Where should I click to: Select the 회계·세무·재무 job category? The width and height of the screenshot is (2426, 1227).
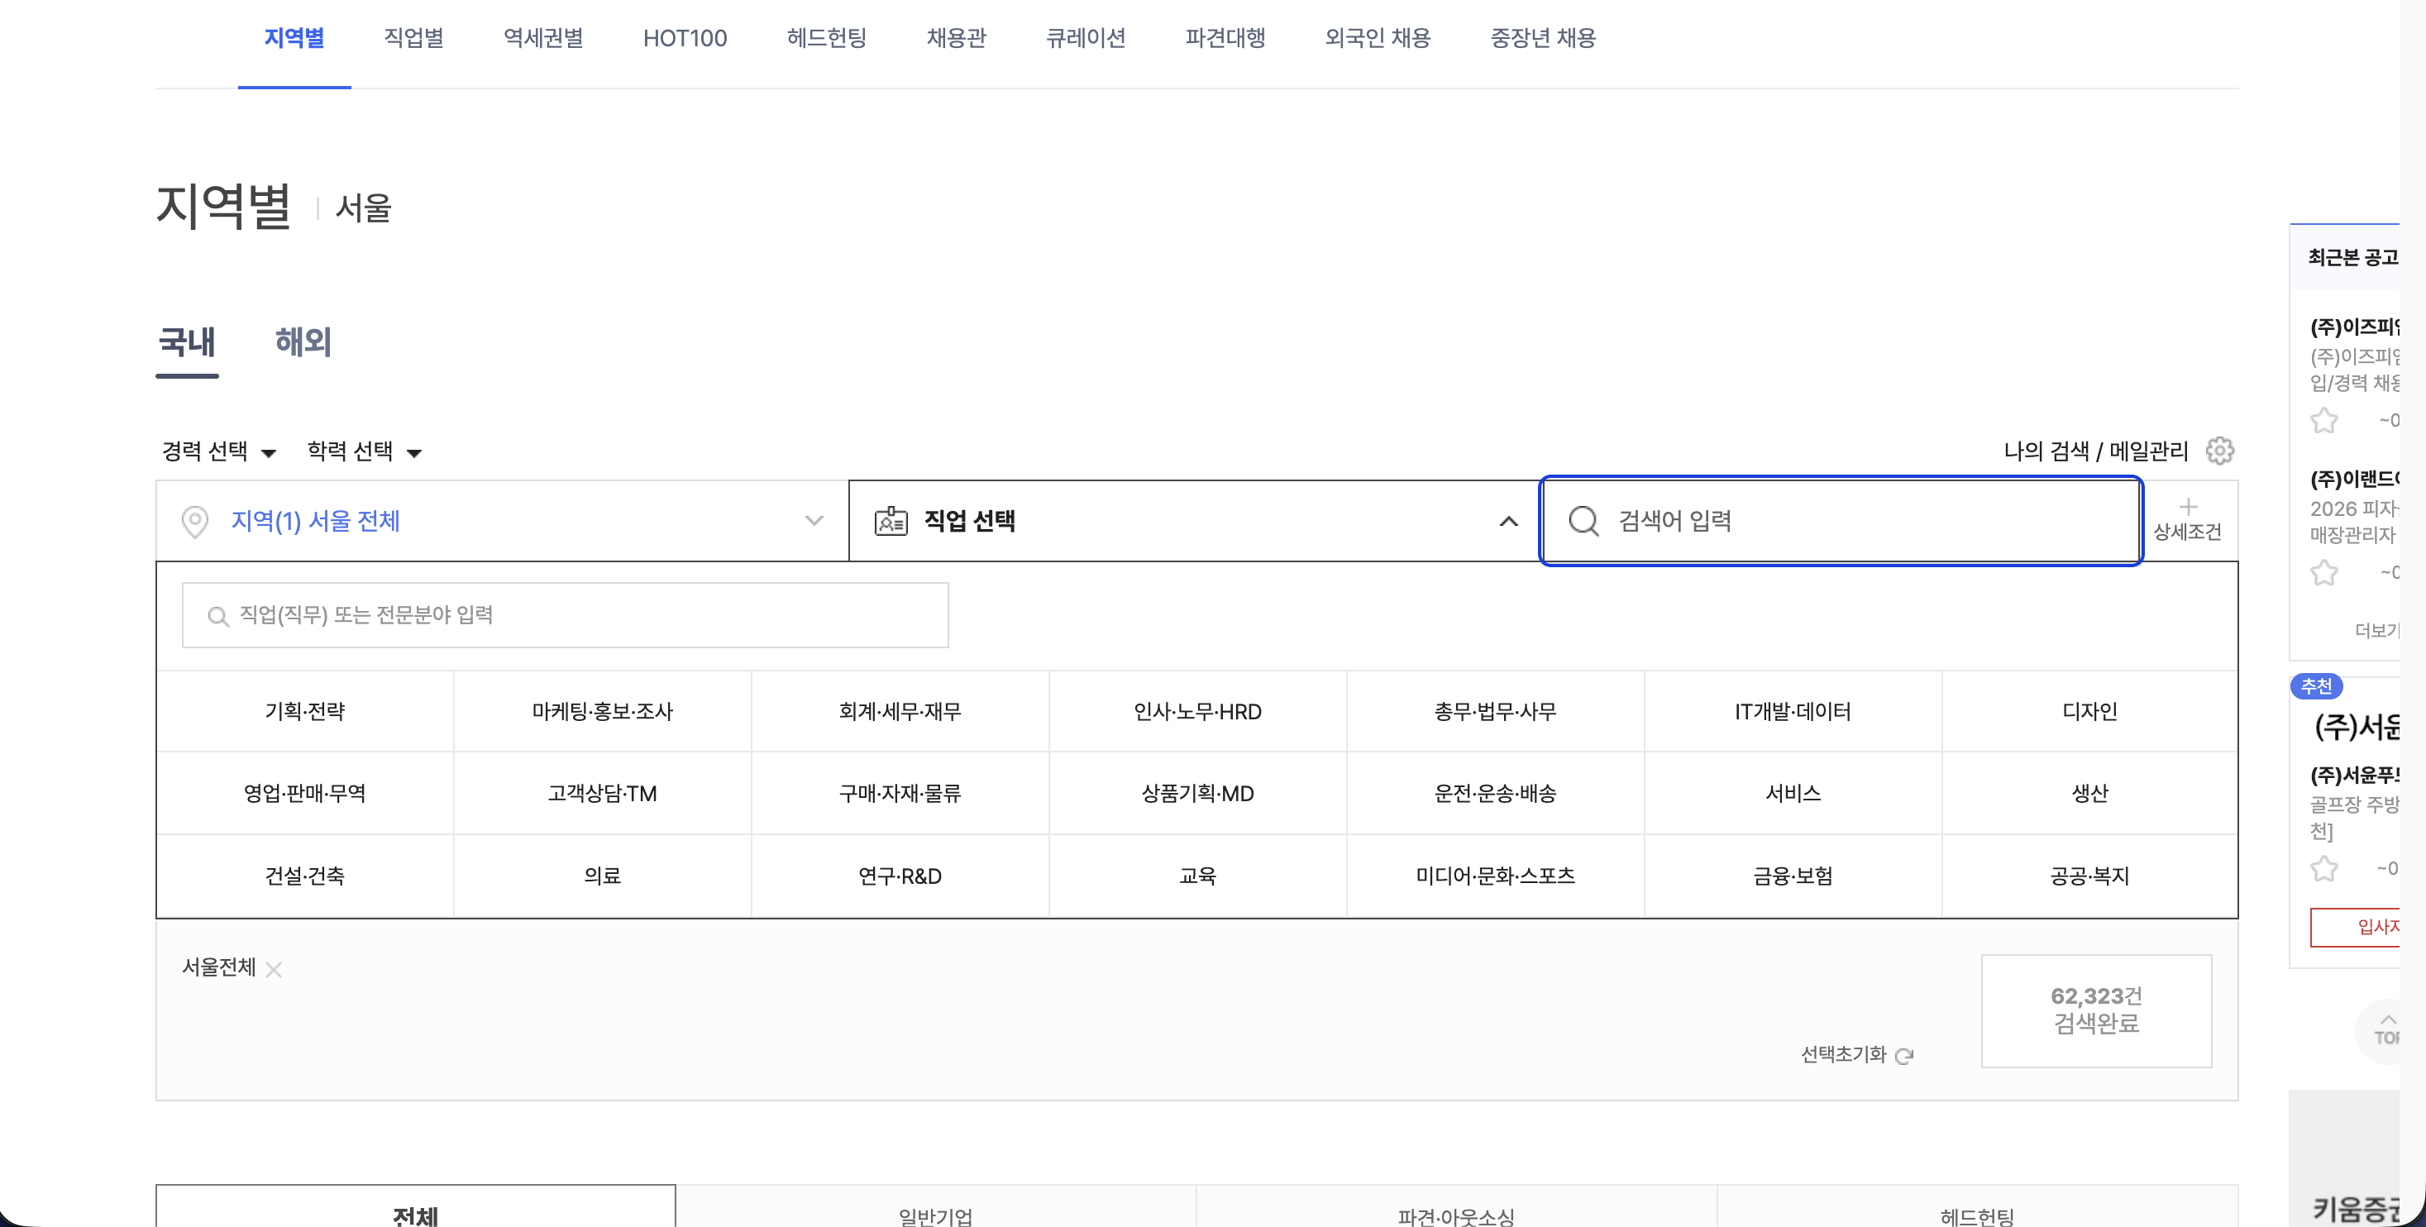tap(900, 712)
